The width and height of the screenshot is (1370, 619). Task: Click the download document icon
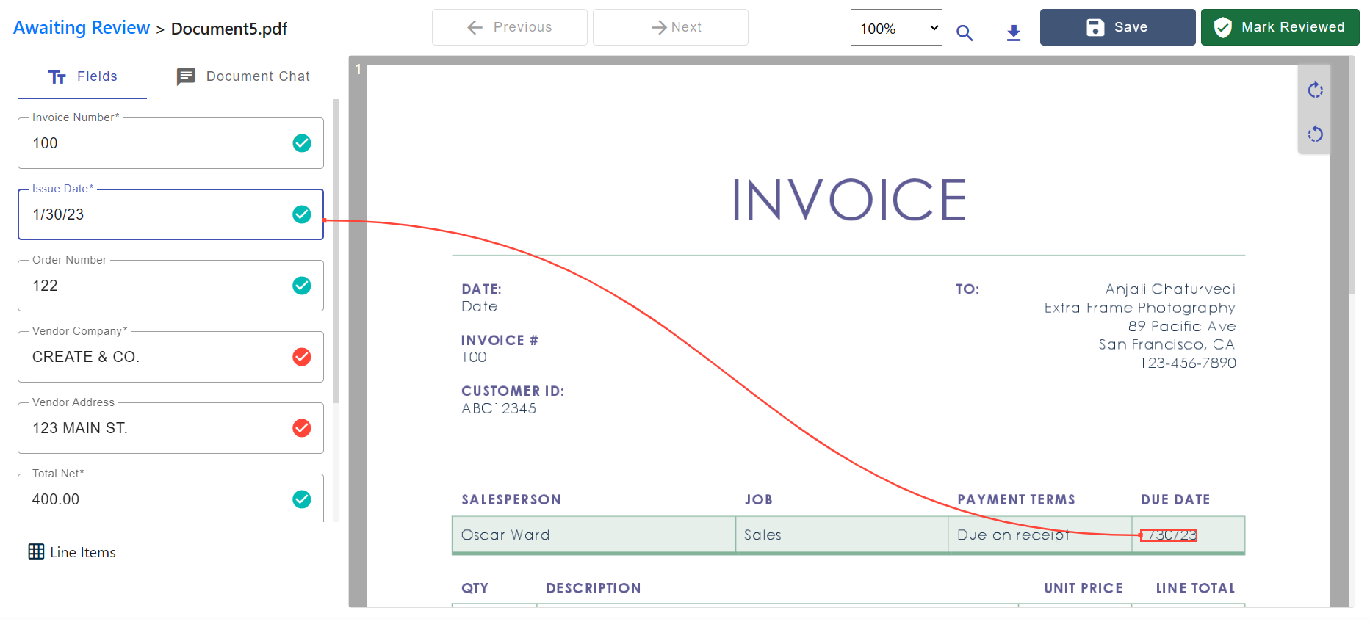coord(1014,32)
